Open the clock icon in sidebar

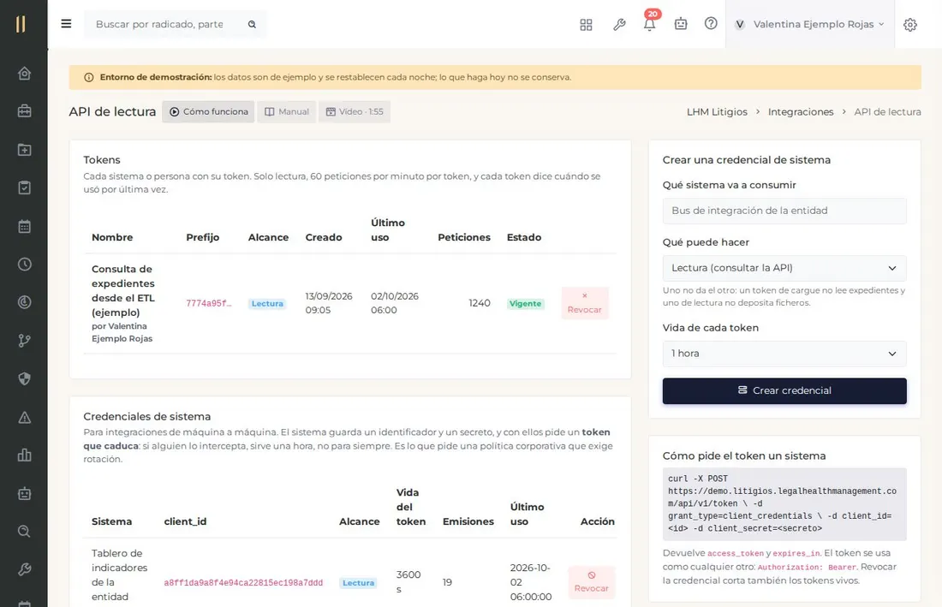click(x=24, y=265)
